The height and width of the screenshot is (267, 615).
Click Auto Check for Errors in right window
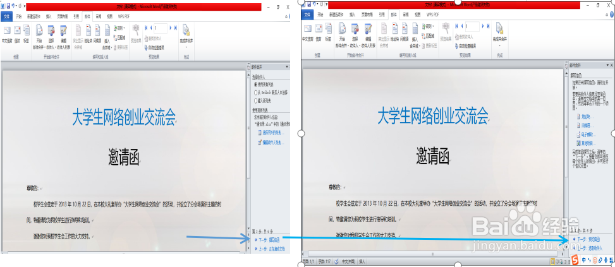466,46
